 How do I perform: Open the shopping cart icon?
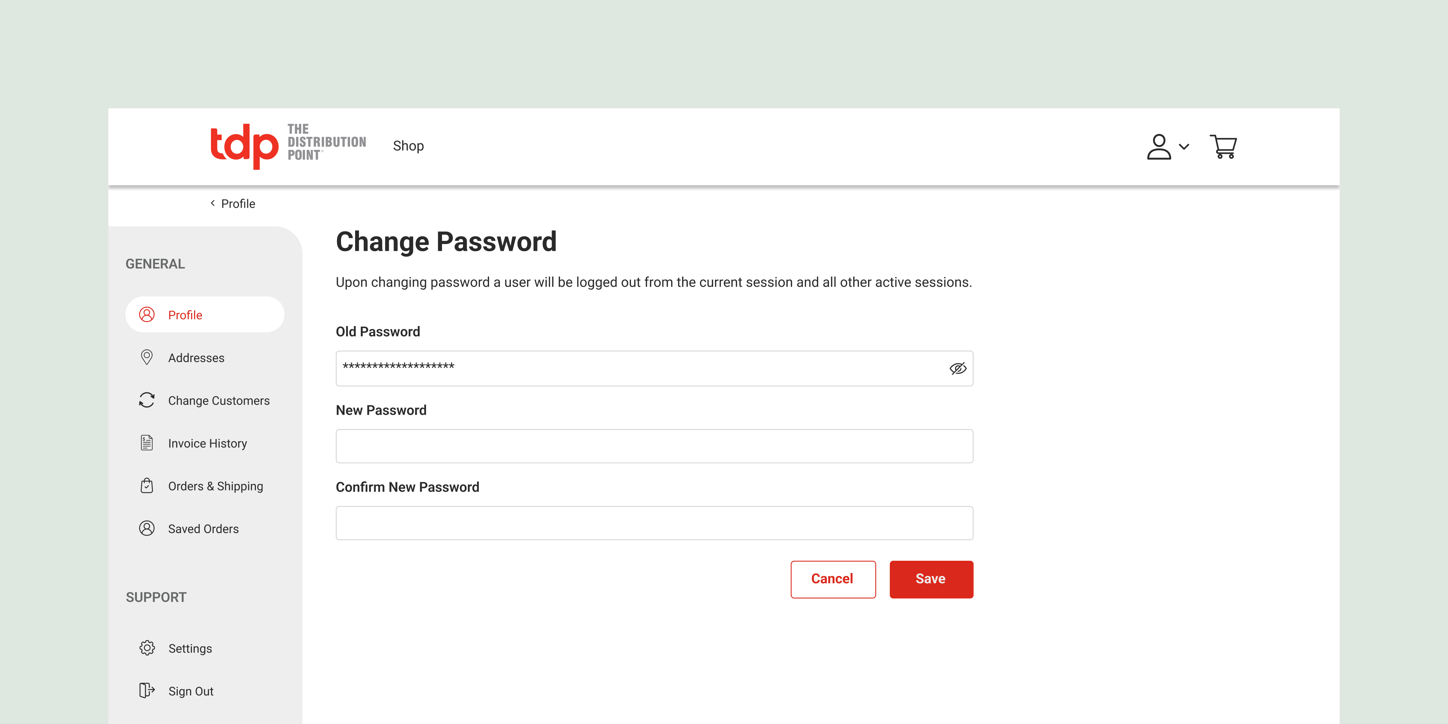(x=1223, y=147)
